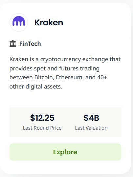Image resolution: width=133 pixels, height=177 pixels.
Task: Click the Last Valuation label
Action: [91, 128]
